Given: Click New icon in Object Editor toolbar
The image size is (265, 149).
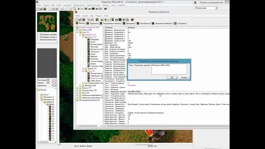Looking at the screenshot, I should (76, 19).
